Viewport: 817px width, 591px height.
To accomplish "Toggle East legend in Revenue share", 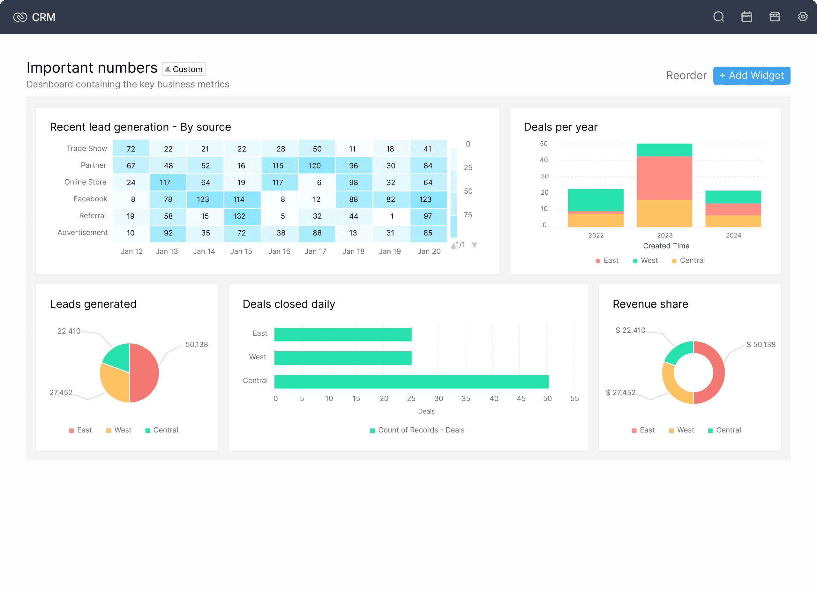I will coord(643,430).
